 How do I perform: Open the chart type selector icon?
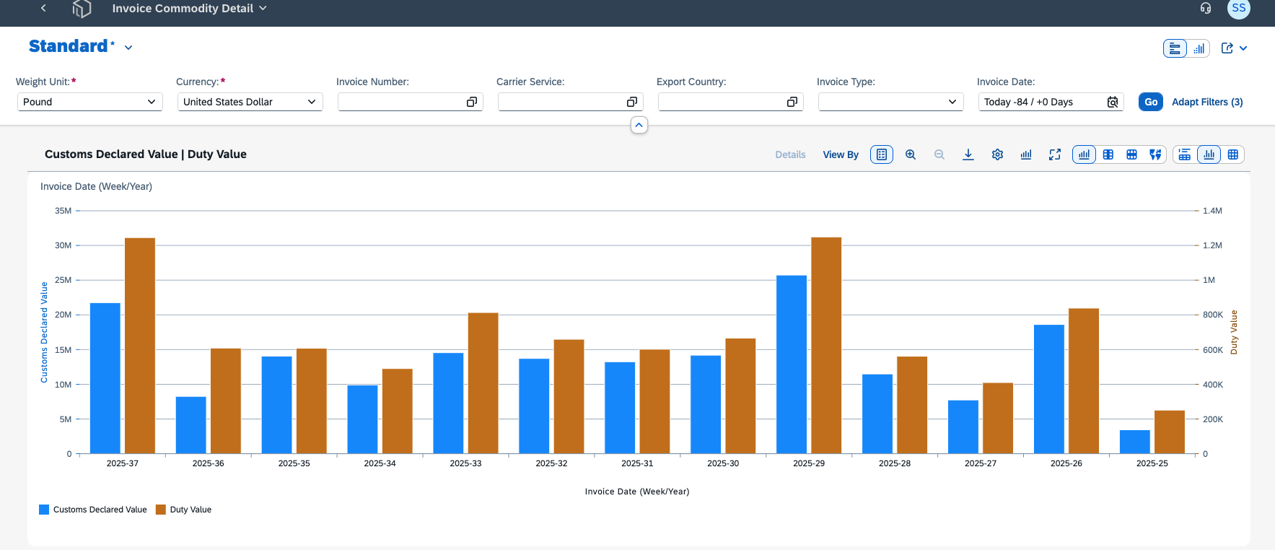point(1026,154)
